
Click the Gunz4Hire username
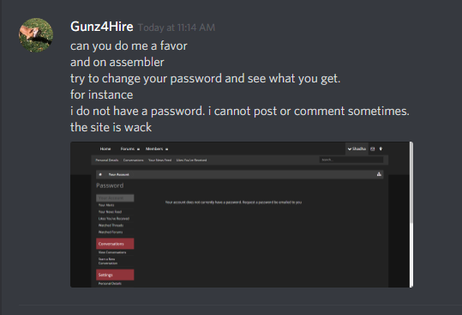coord(102,27)
